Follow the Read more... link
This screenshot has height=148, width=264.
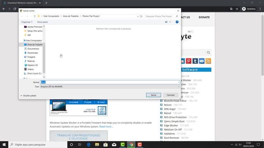[106, 127]
